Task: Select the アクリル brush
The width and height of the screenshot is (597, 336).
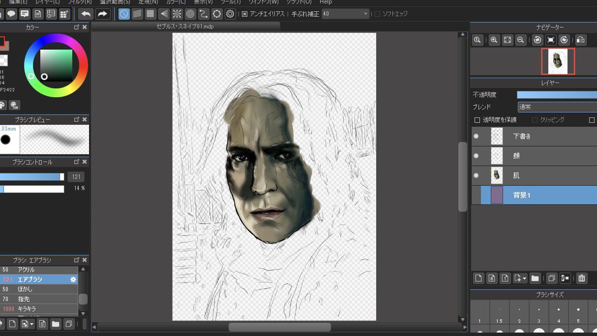Action: pos(39,269)
